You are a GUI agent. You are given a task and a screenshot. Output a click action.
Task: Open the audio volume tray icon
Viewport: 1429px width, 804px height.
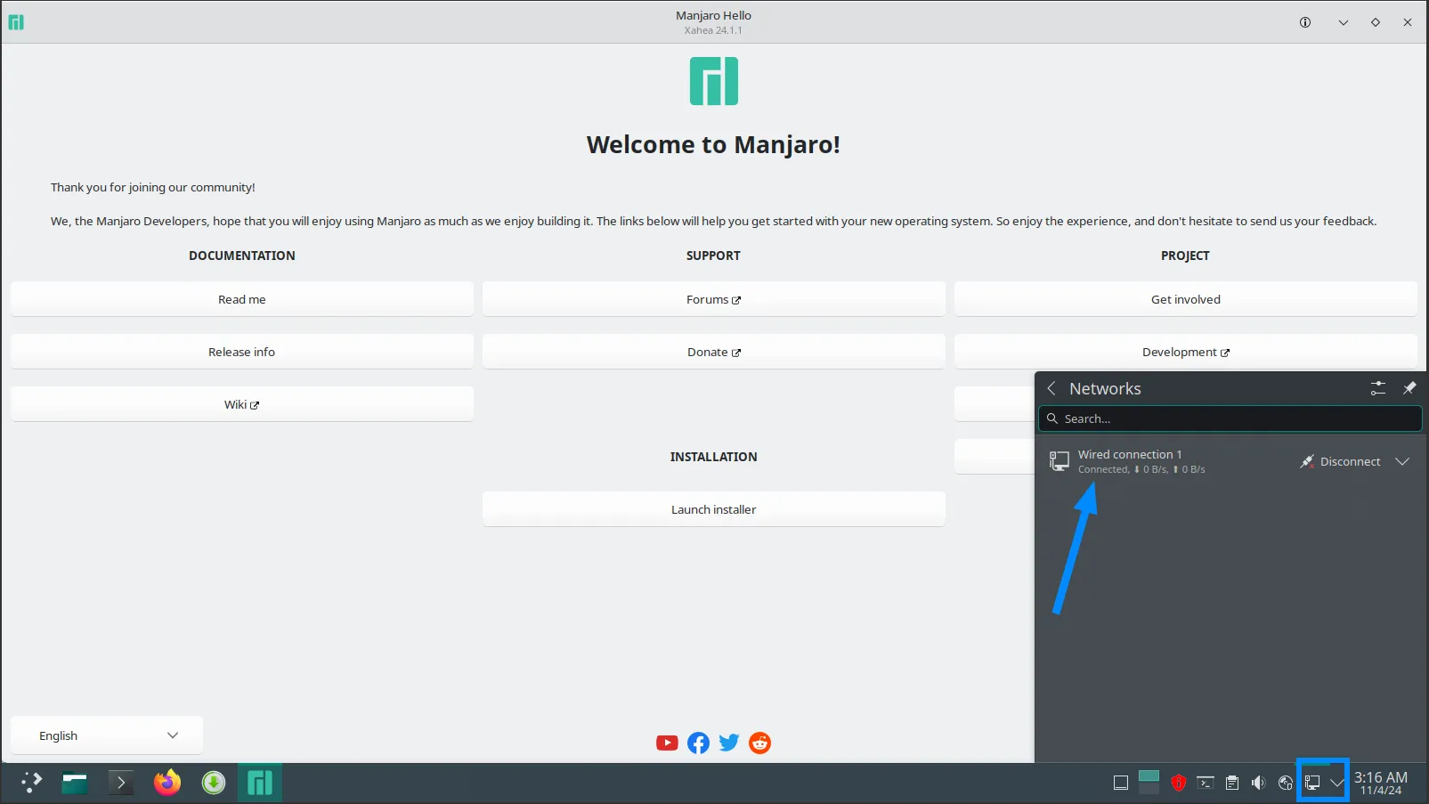tap(1258, 782)
